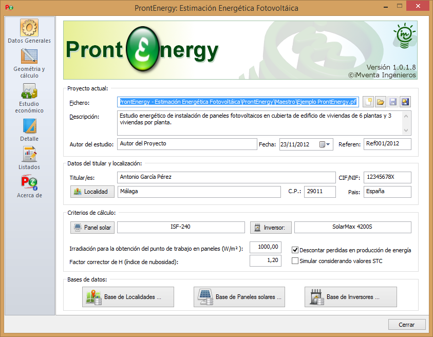Open Base de Paneles solares database

(239, 297)
